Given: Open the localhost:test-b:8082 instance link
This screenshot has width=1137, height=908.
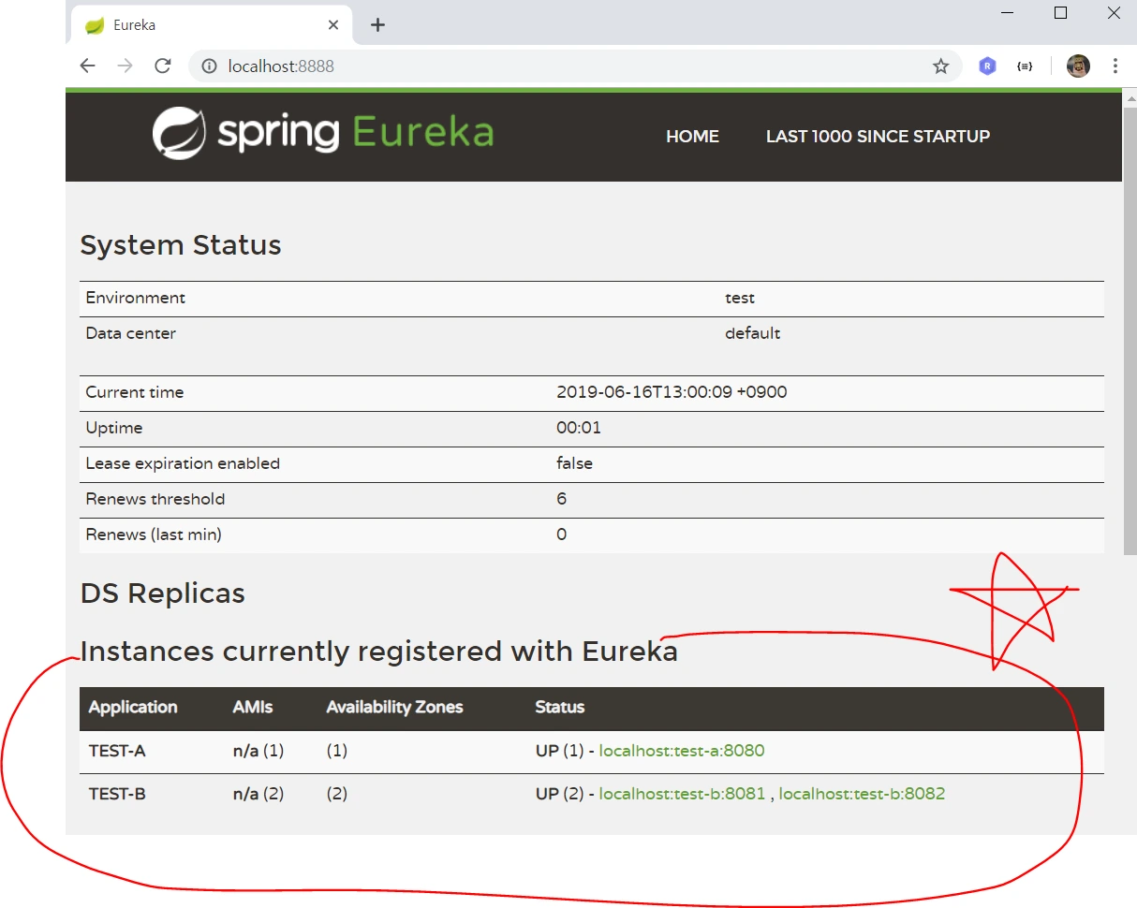Looking at the screenshot, I should click(x=862, y=794).
